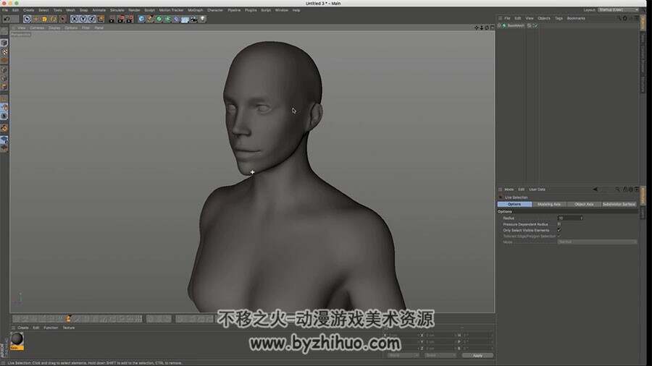
Task: Open Material Manager Create menu
Action: [x=23, y=328]
